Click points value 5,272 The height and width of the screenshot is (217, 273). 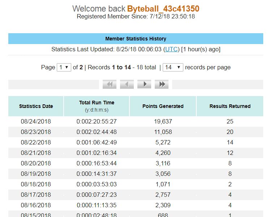point(163,142)
